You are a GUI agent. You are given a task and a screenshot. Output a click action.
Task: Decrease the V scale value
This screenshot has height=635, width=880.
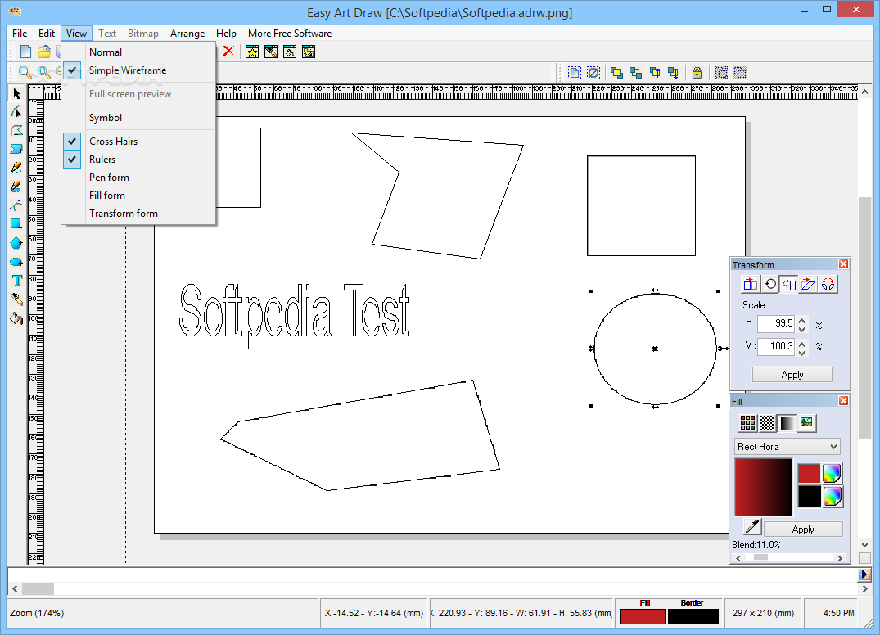pyautogui.click(x=802, y=352)
